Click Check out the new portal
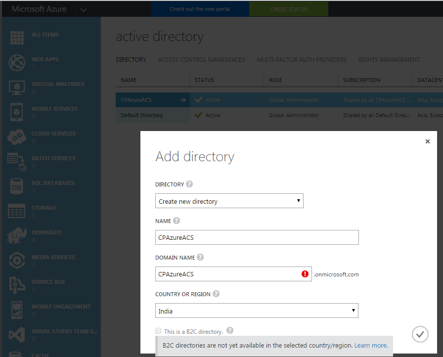 tap(200, 9)
